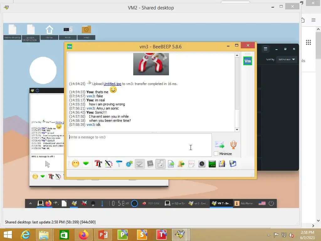Check the Minimize checkbox

coord(216,153)
